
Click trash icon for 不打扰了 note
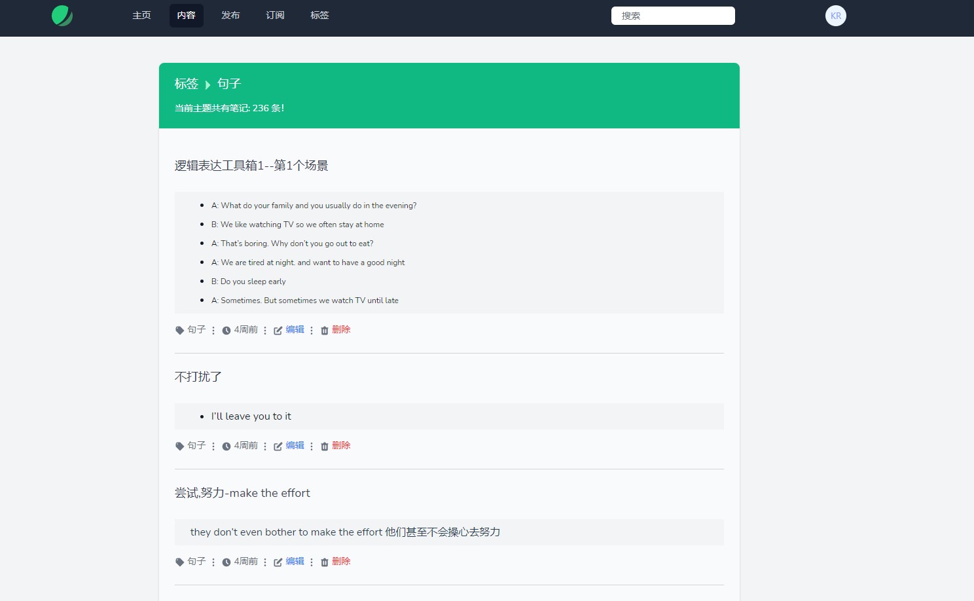tap(324, 446)
